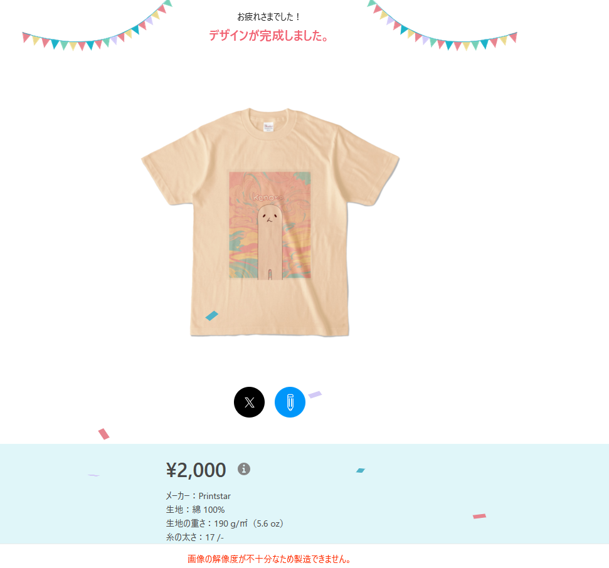Click the メーカー：Printstar line
The height and width of the screenshot is (568, 609).
[x=198, y=496]
